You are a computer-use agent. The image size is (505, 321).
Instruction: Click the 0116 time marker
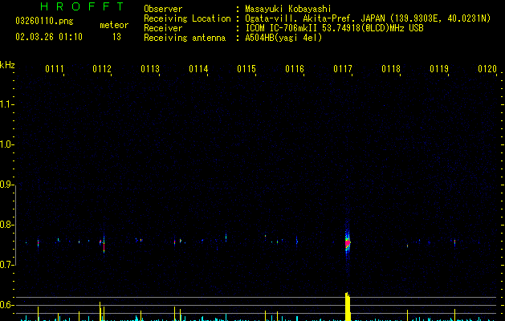[295, 69]
